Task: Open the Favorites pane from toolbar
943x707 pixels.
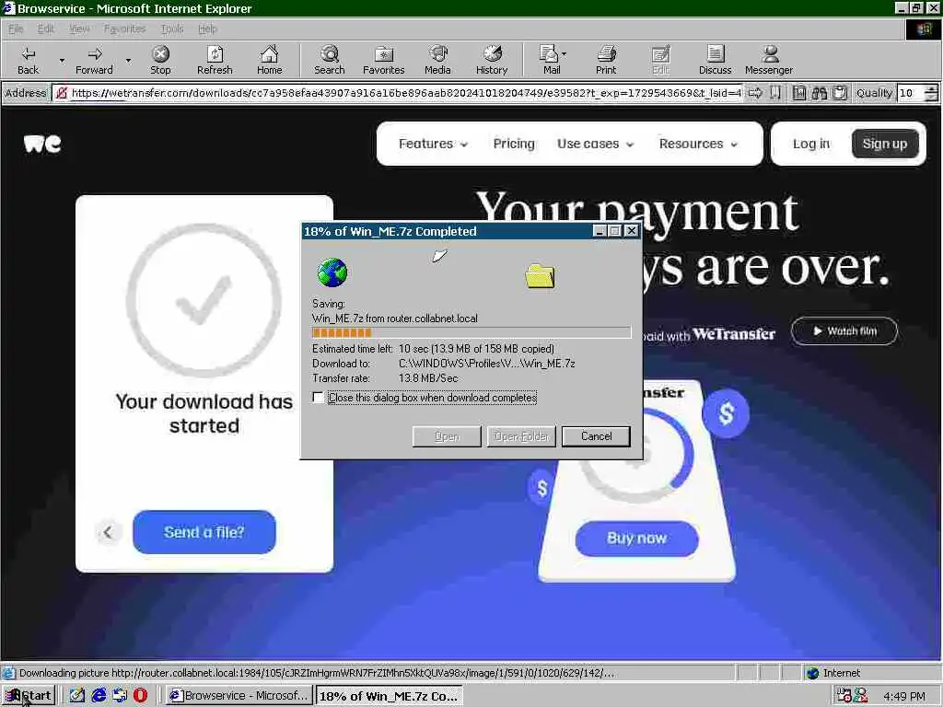Action: coord(384,60)
